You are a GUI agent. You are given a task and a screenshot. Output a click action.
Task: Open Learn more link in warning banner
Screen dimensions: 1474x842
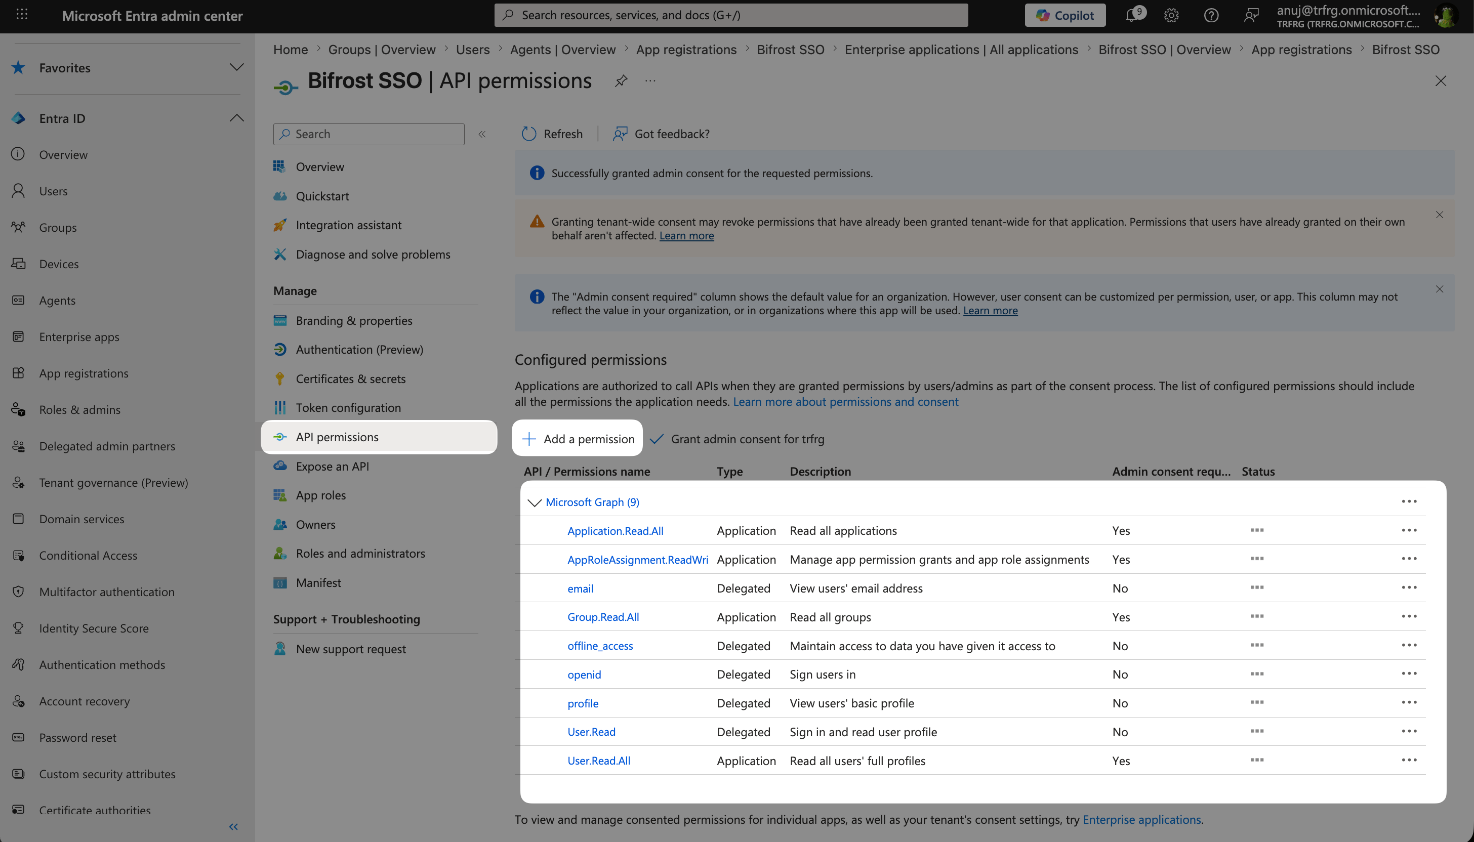pos(687,236)
